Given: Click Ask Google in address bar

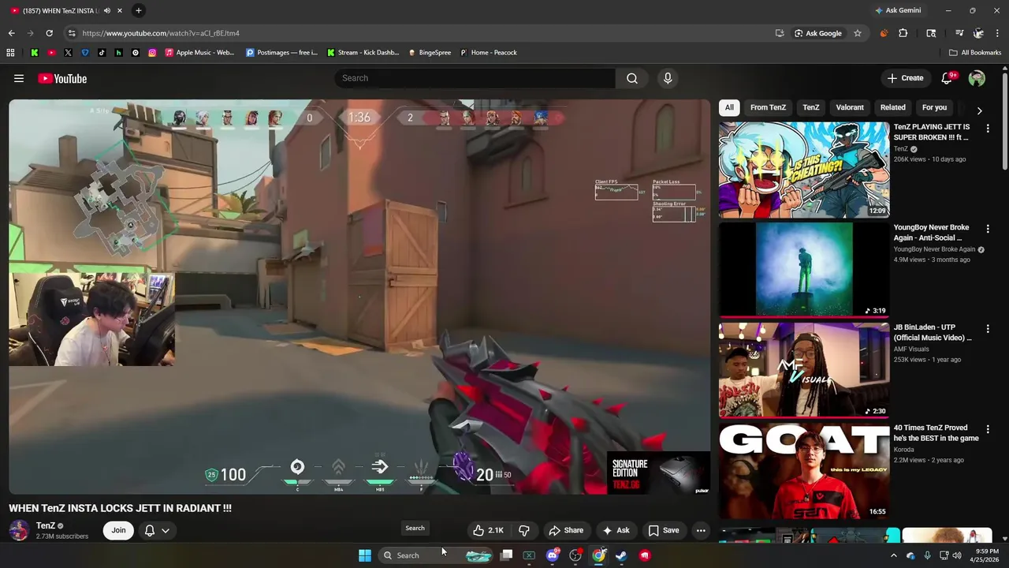Looking at the screenshot, I should click(x=818, y=33).
